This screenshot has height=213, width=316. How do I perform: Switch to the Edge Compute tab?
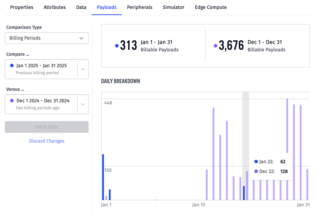211,7
